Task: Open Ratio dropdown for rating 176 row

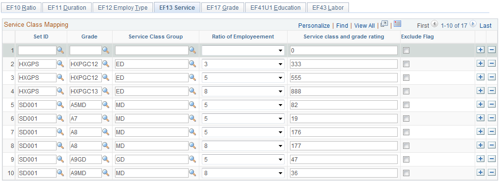Action: pyautogui.click(x=243, y=132)
